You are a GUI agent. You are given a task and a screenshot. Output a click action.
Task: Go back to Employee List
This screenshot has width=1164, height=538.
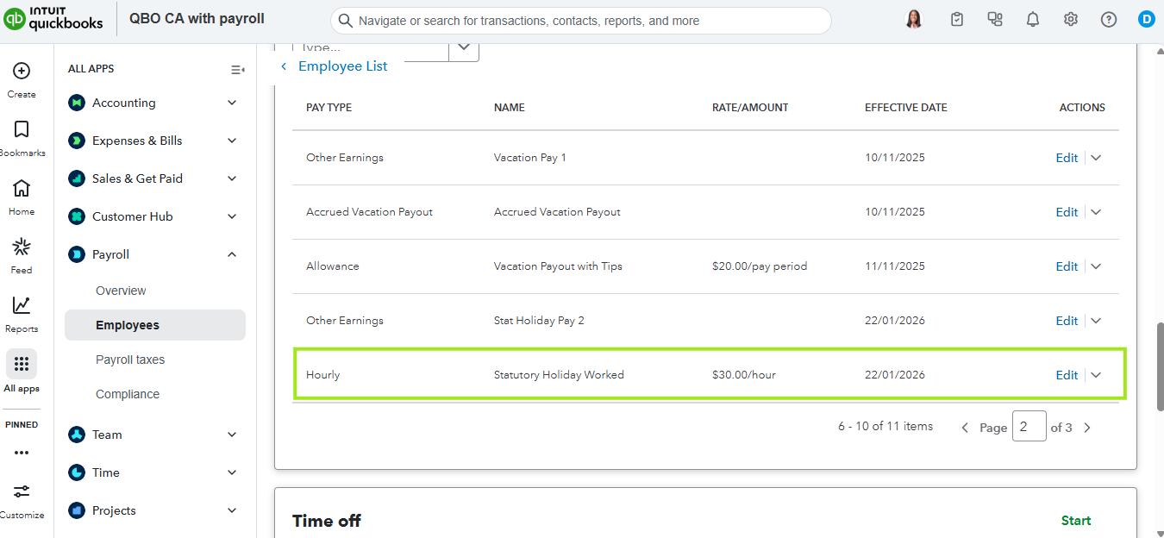click(341, 66)
